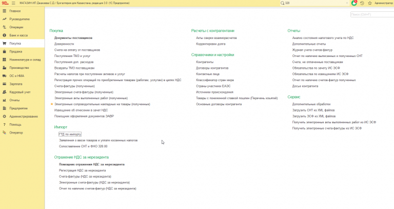Open the hamburger main menu icon

(x=13, y=3)
